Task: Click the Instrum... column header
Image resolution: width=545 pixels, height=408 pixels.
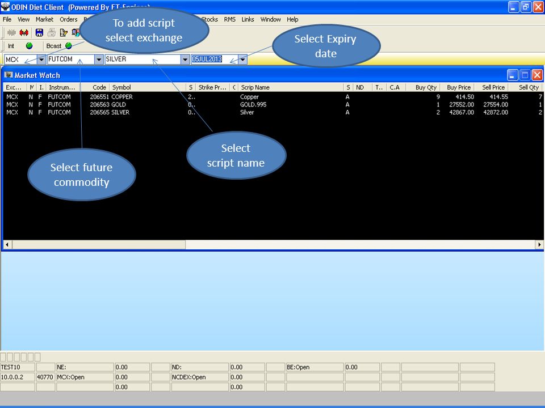Action: (x=63, y=87)
